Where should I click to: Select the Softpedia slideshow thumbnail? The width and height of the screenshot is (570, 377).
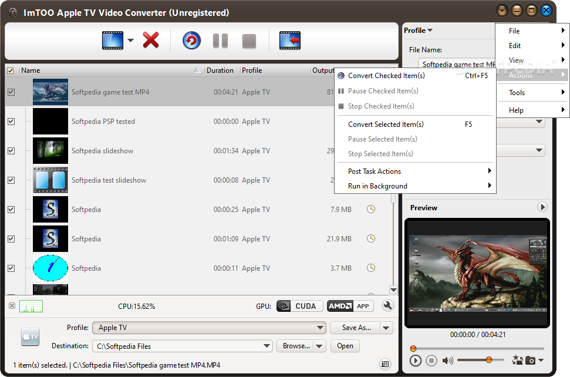click(x=50, y=150)
